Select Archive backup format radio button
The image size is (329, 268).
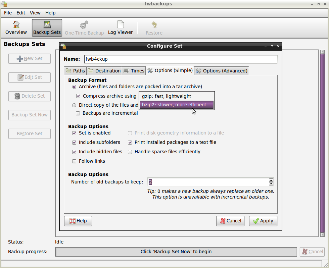pos(74,87)
